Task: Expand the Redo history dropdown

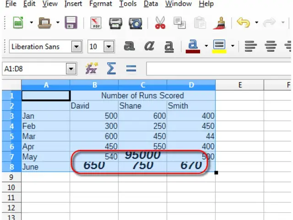Action: click(283, 22)
